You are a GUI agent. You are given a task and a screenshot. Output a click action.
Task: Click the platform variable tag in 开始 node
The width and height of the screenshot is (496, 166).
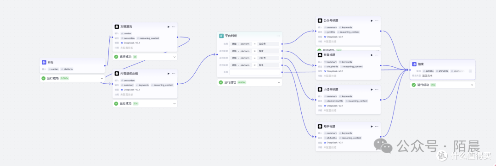click(67, 70)
